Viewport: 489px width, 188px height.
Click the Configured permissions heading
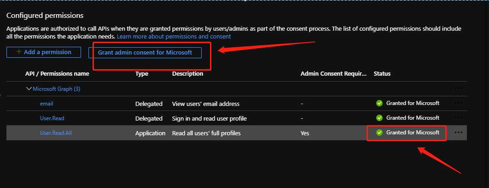(x=45, y=15)
